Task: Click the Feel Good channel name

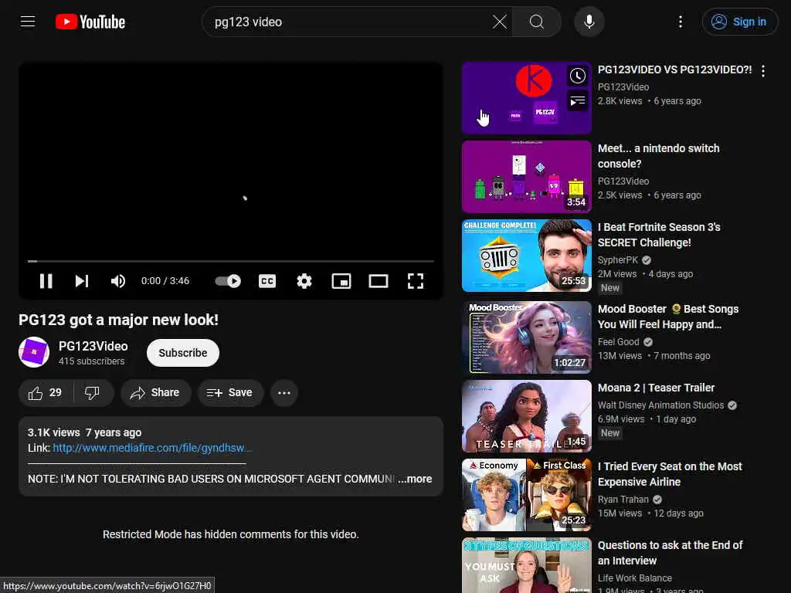Action: 619,341
